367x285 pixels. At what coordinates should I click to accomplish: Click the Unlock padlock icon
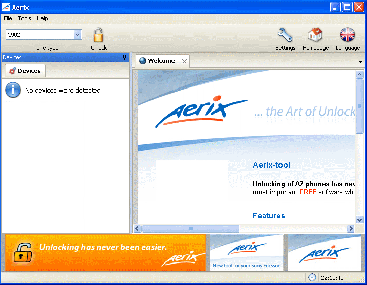98,35
